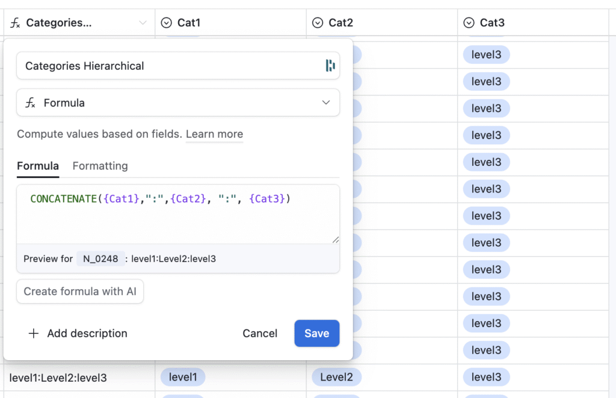Open the Categories column header dropdown arrow
The height and width of the screenshot is (398, 616).
coord(143,23)
